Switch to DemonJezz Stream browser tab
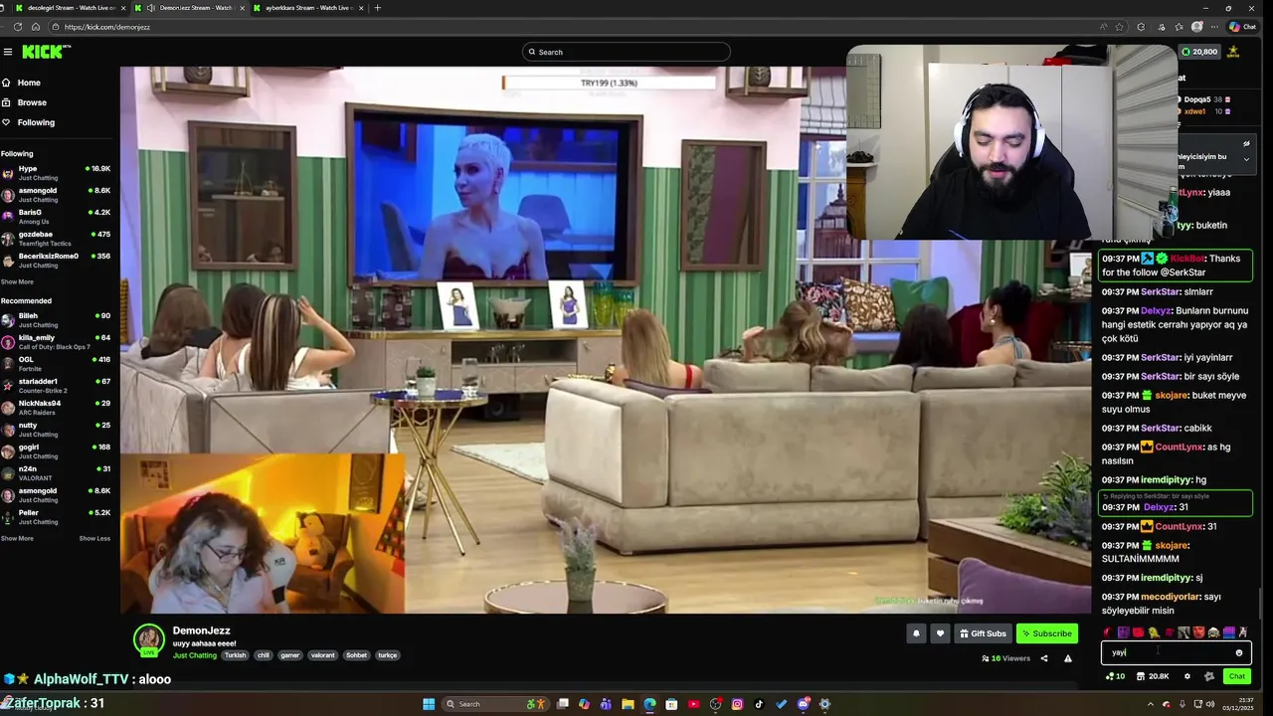This screenshot has height=716, width=1273. tap(188, 8)
